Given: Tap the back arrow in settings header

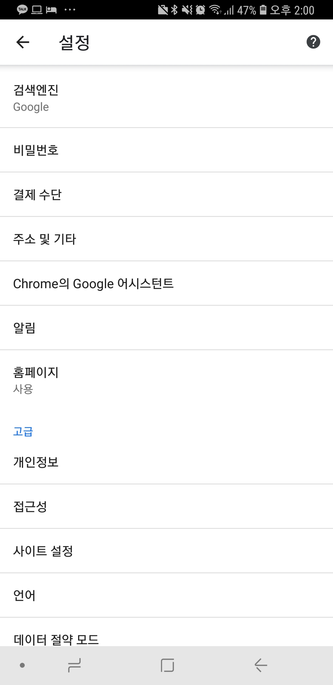Looking at the screenshot, I should [23, 42].
